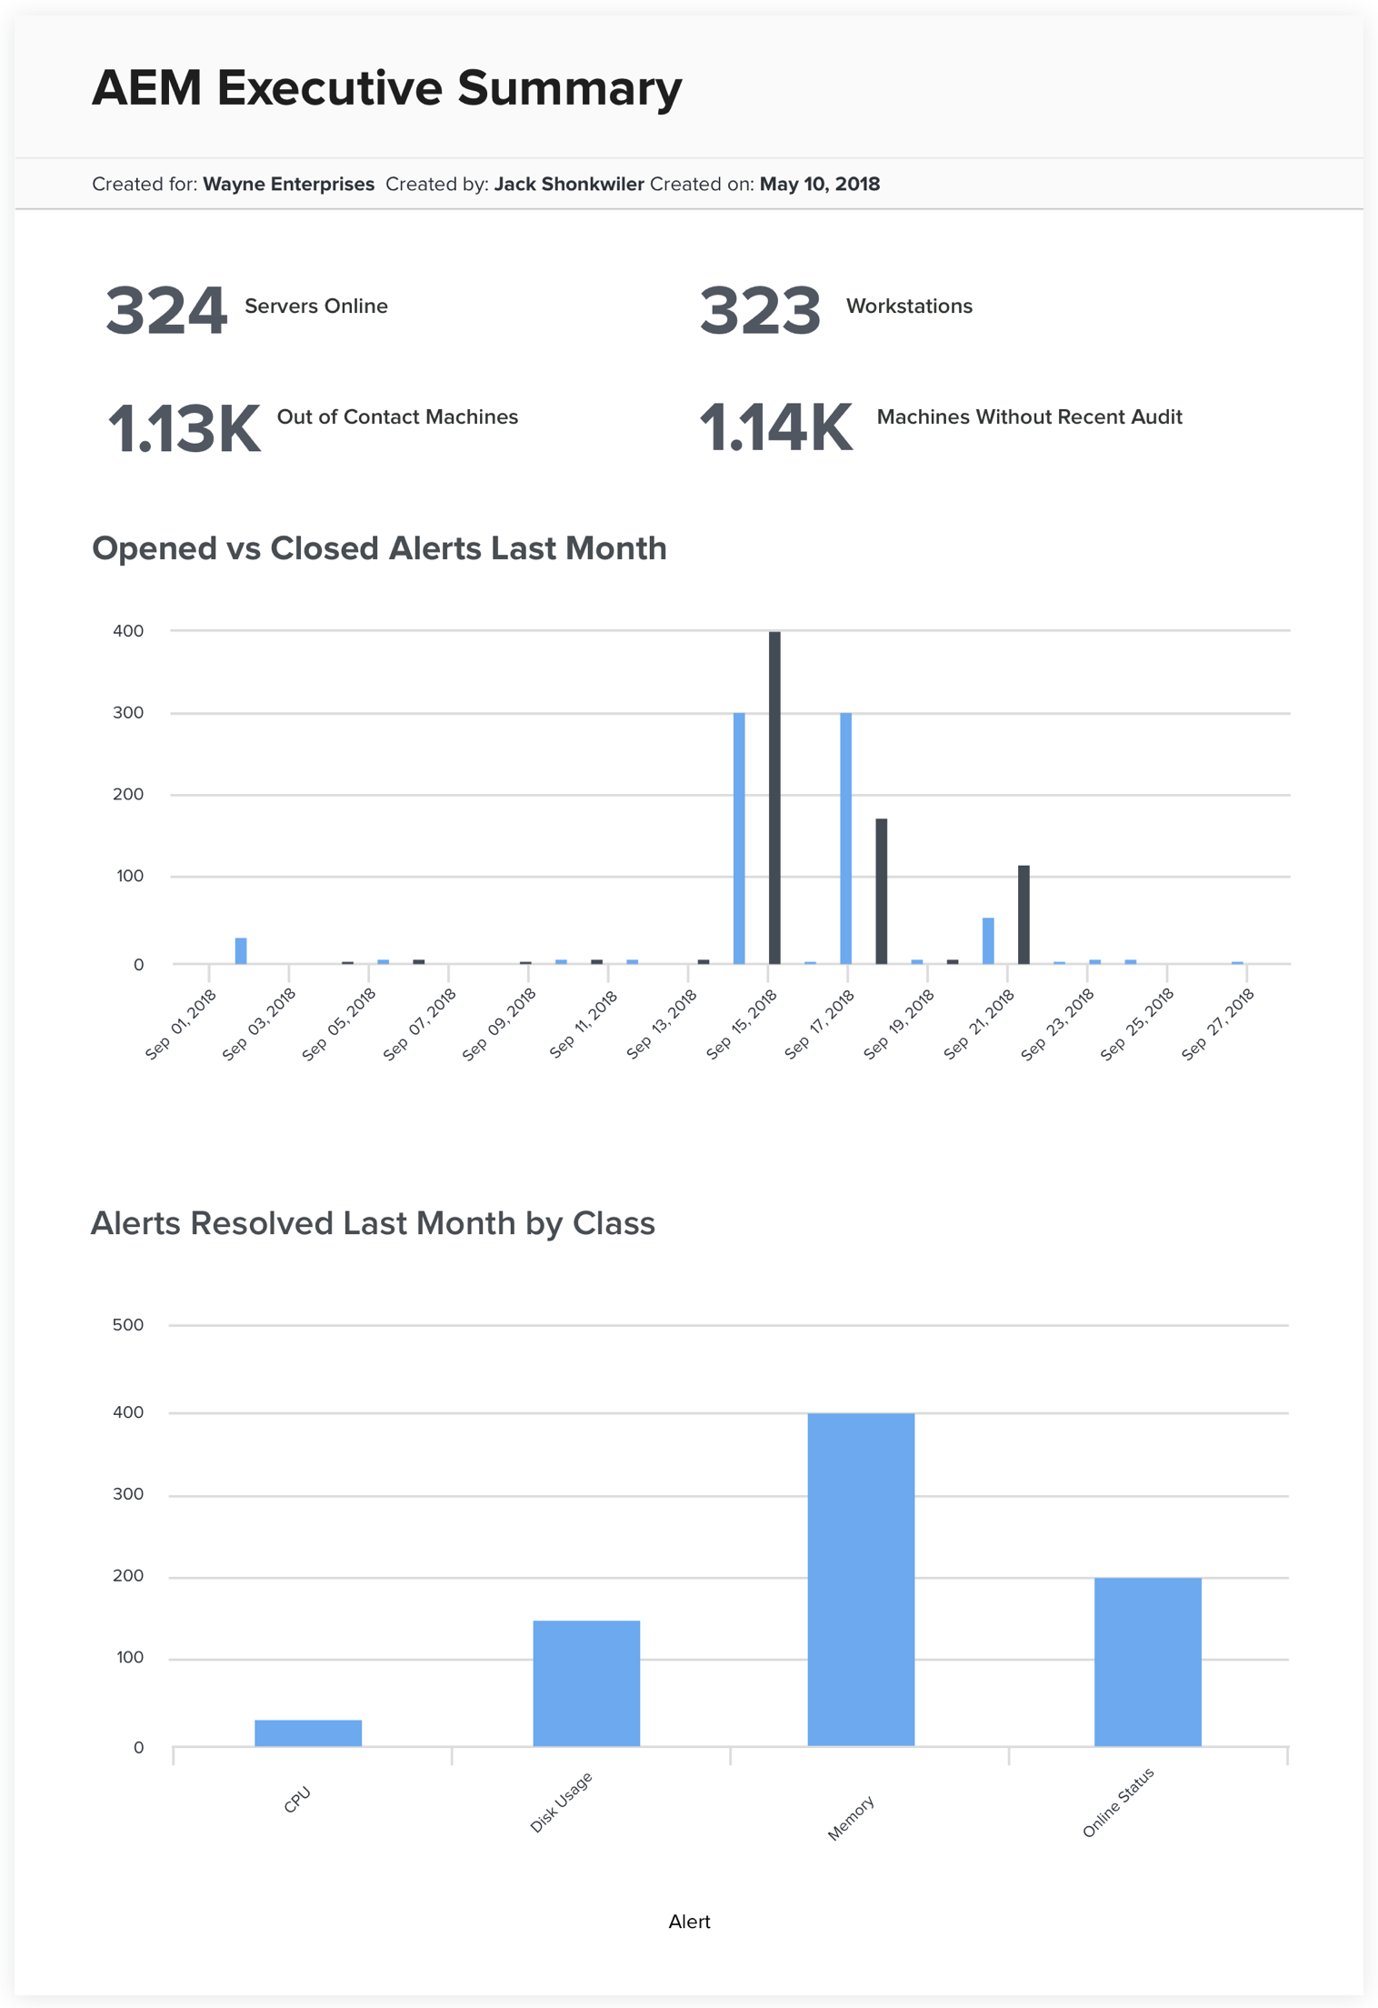
Task: Click the Memory axis label
Action: pyautogui.click(x=851, y=1818)
